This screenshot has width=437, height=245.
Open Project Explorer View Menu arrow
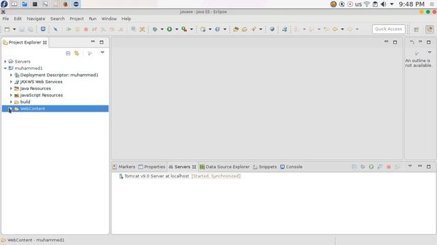[x=102, y=52]
